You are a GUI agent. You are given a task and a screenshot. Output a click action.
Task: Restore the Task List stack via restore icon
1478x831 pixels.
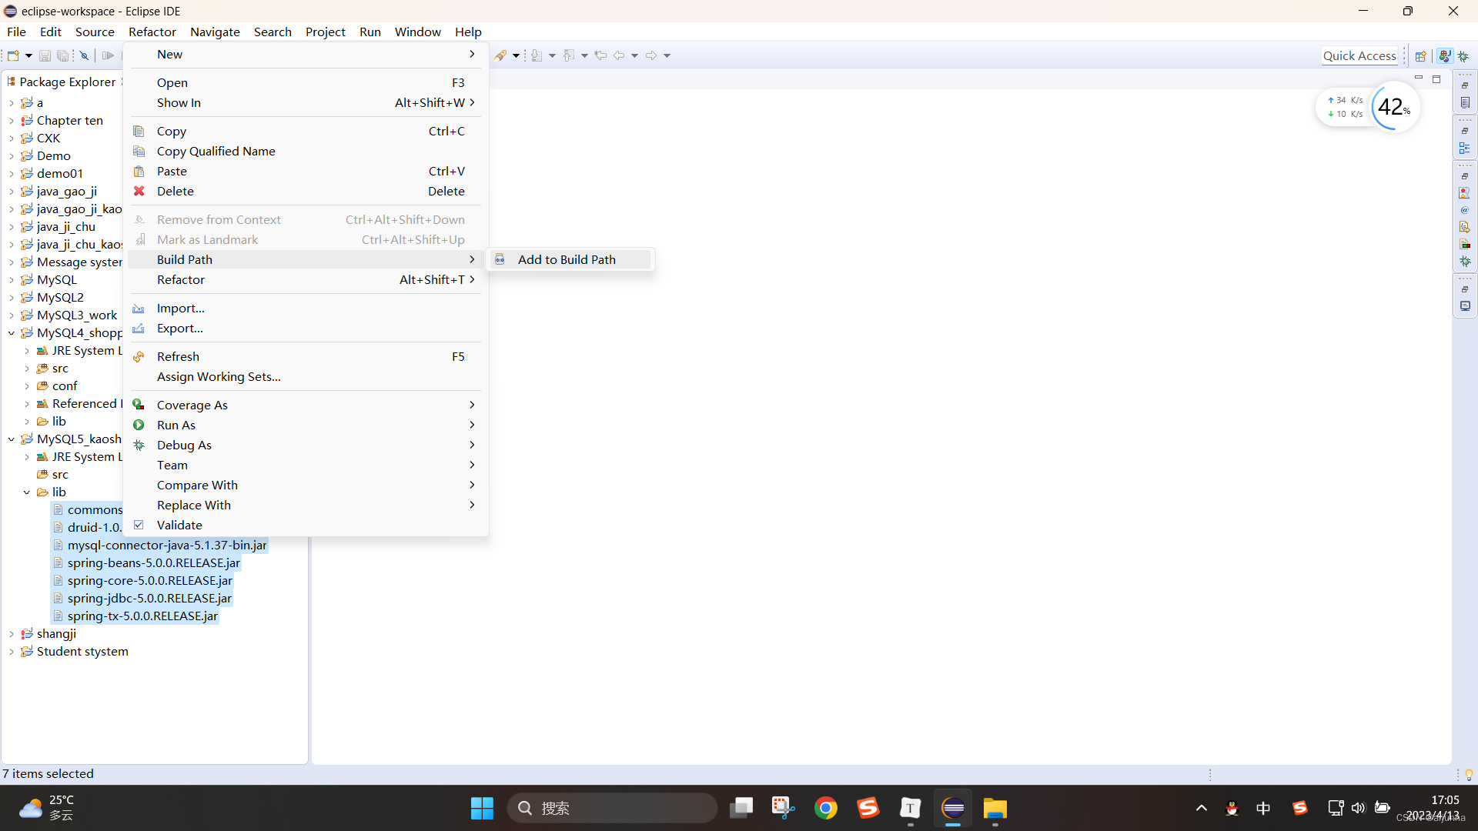click(x=1465, y=85)
